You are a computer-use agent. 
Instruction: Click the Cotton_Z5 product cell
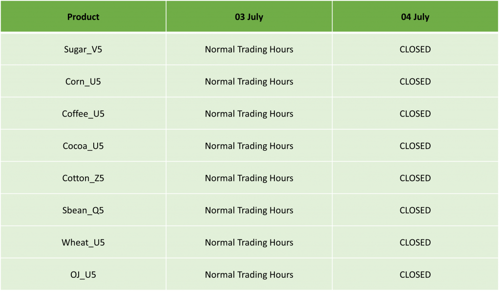point(83,178)
